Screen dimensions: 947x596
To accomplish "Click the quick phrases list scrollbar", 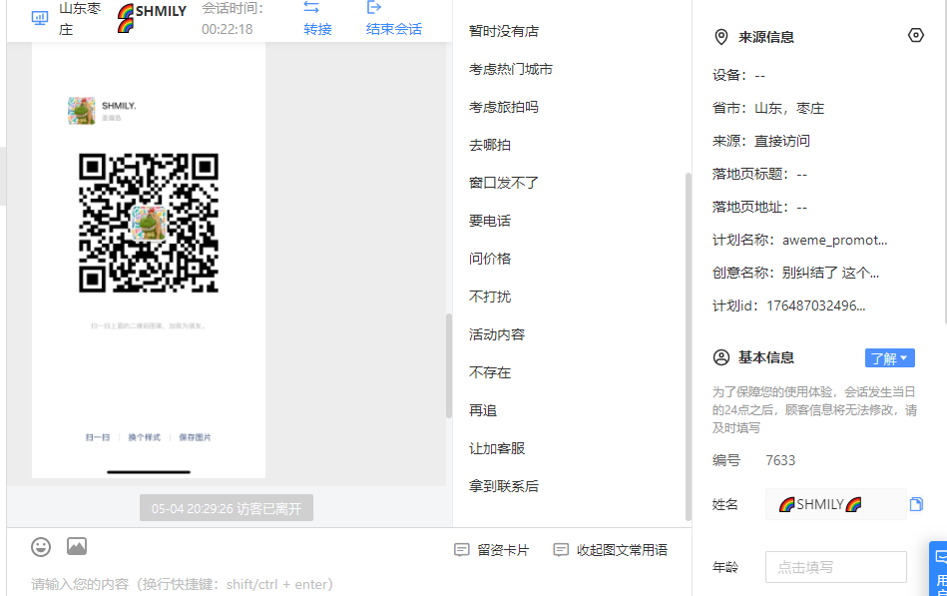I will pos(688,346).
